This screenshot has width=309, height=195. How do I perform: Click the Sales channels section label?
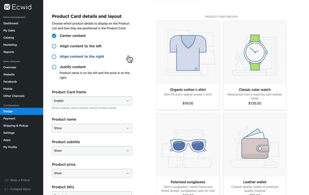12,61
